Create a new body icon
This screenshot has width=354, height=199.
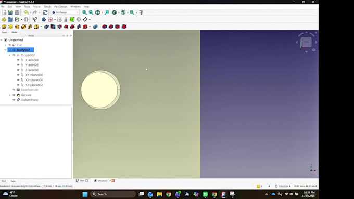pyautogui.click(x=44, y=20)
